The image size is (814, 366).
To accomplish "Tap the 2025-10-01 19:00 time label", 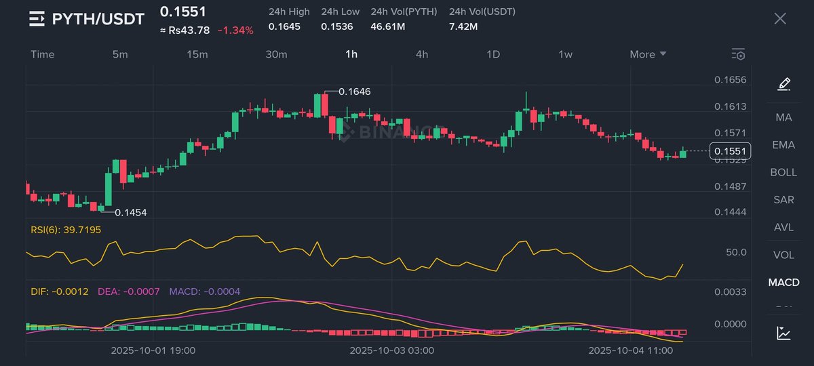I will tap(153, 350).
